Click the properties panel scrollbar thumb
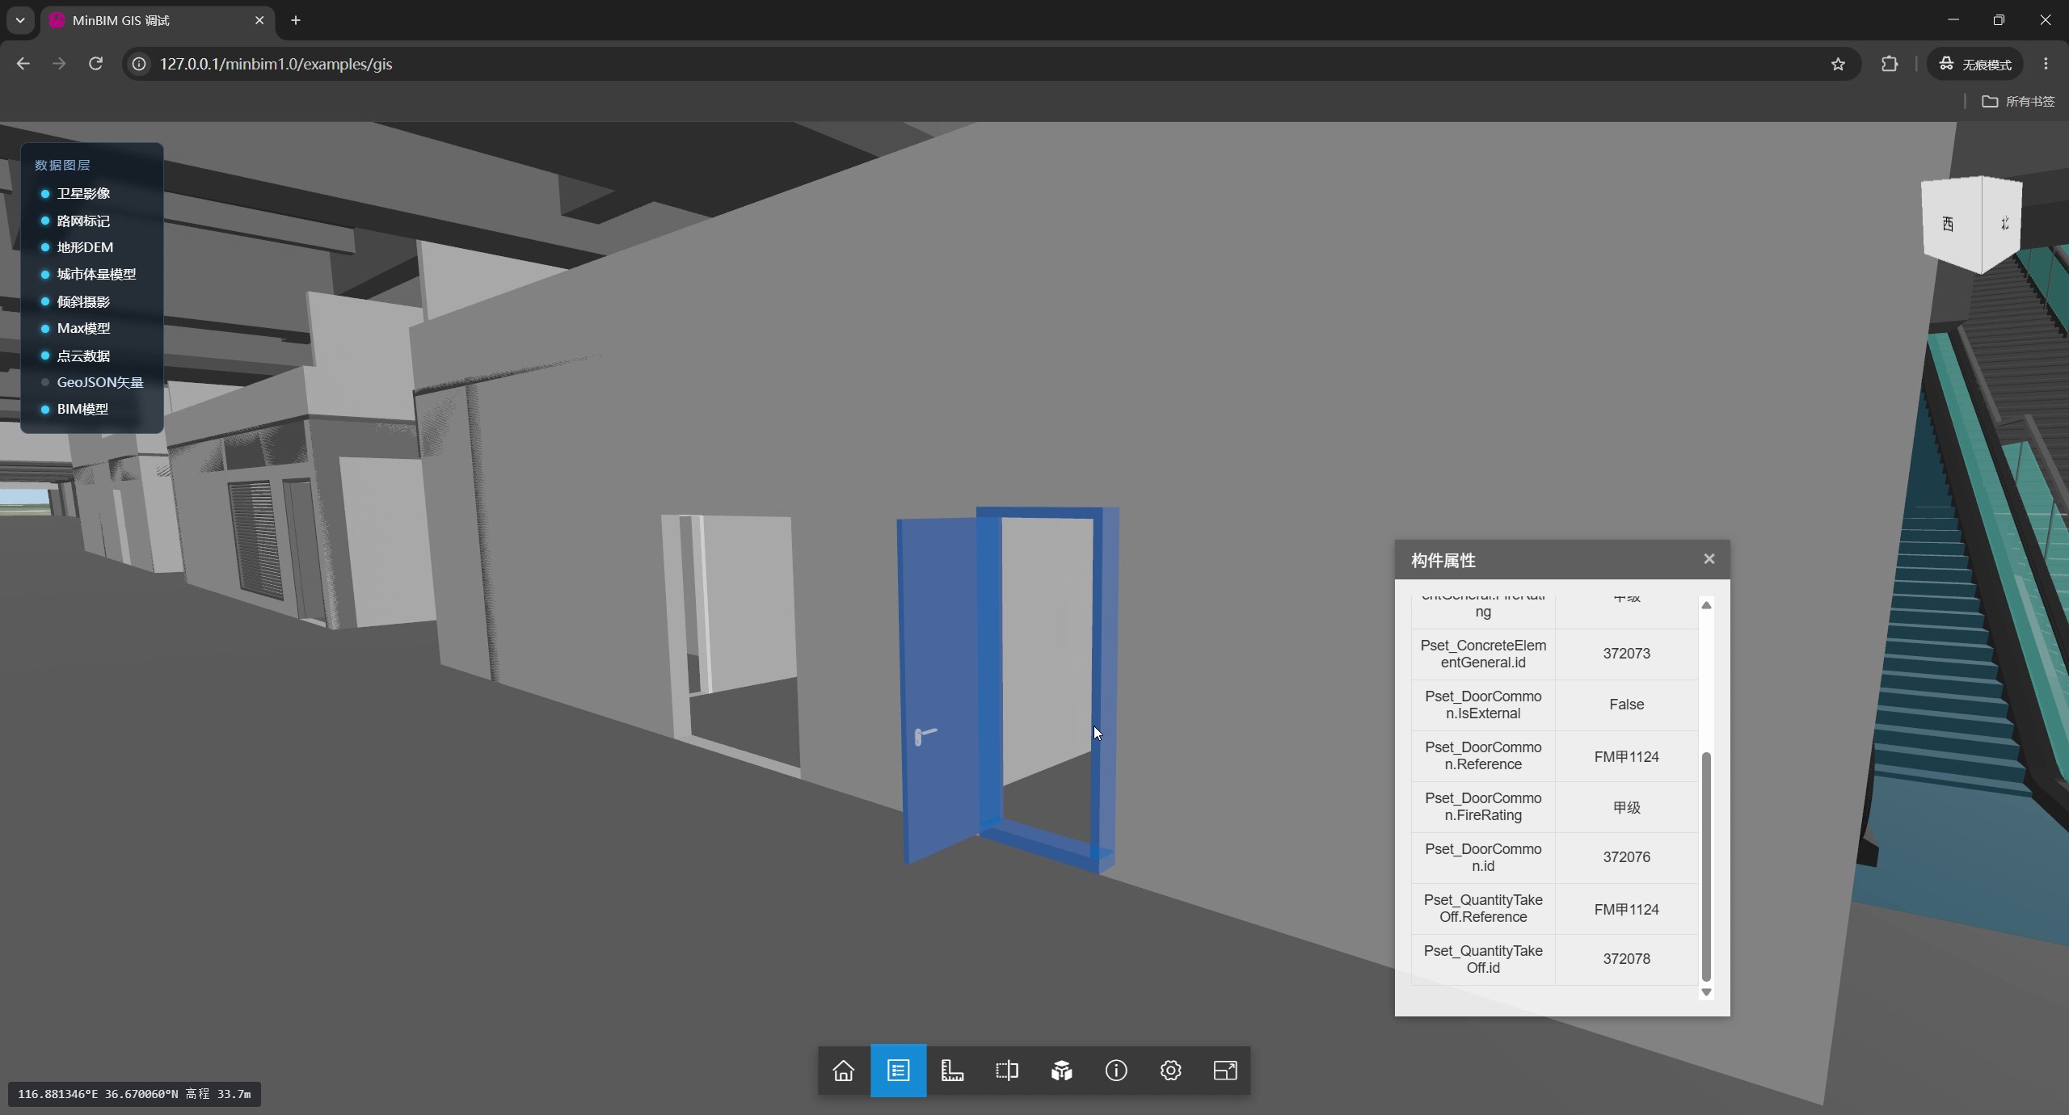 1706,866
